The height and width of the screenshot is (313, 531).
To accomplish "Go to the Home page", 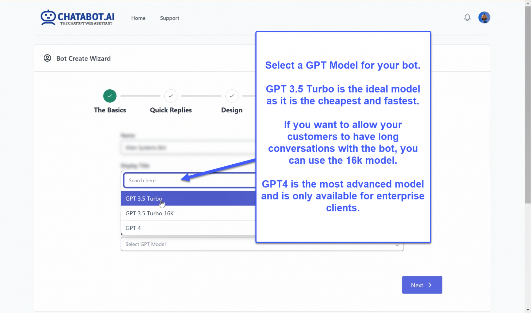I will click(138, 18).
